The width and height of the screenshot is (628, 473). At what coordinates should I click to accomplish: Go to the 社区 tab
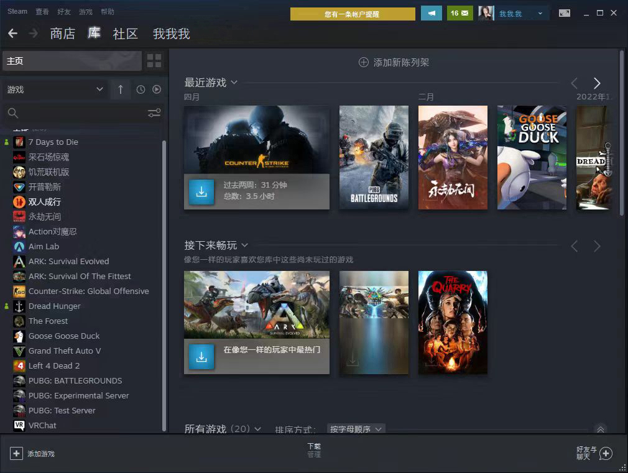pos(126,34)
